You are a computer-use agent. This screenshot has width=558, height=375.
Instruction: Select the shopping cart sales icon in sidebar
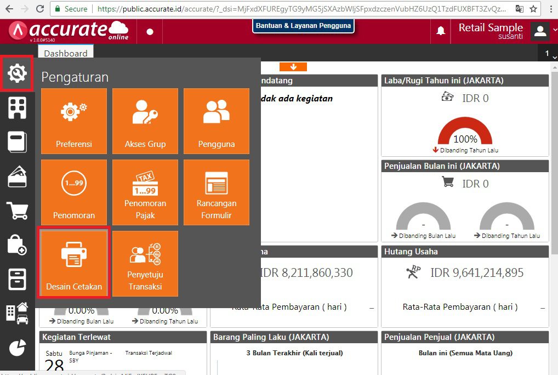pos(17,211)
